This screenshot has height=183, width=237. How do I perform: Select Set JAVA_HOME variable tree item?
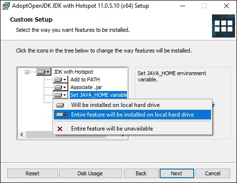99,95
